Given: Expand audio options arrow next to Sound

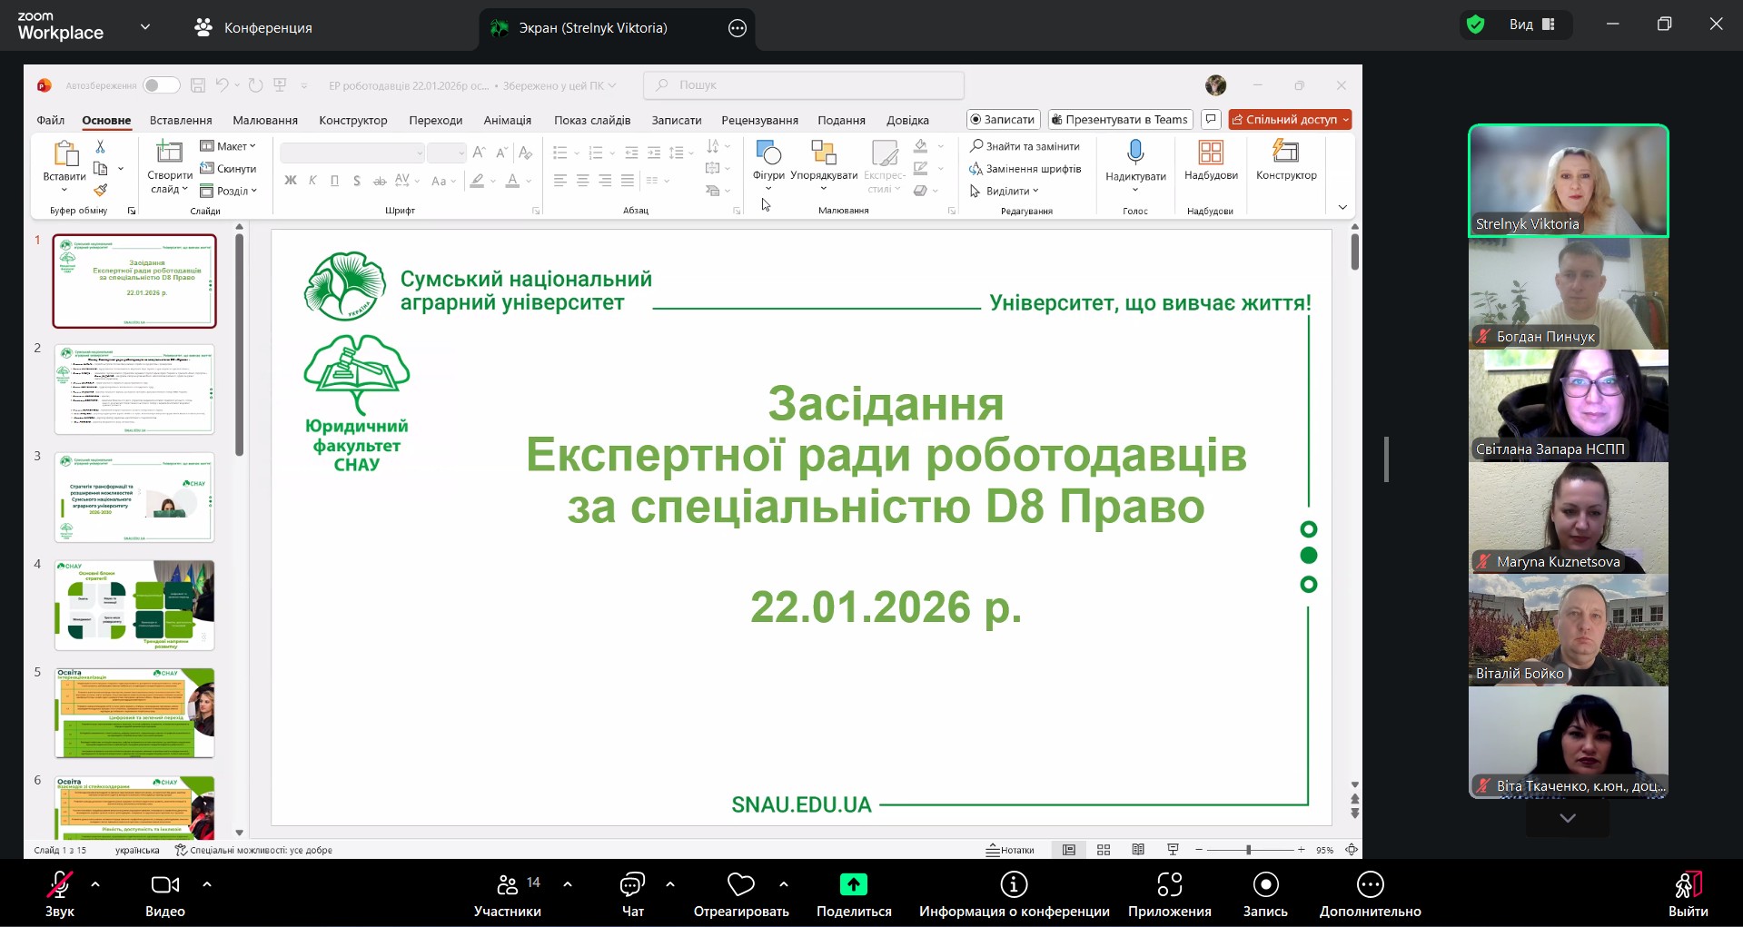Looking at the screenshot, I should pyautogui.click(x=95, y=883).
